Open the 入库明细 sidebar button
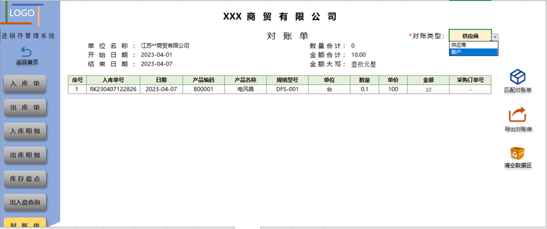547x229 pixels. (25, 131)
